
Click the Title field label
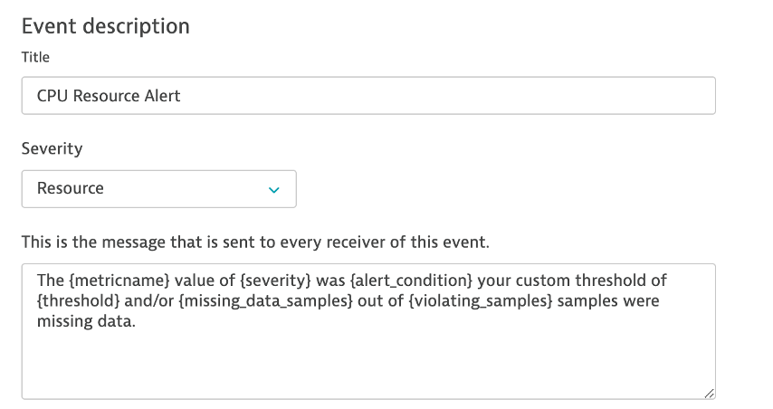pos(35,57)
